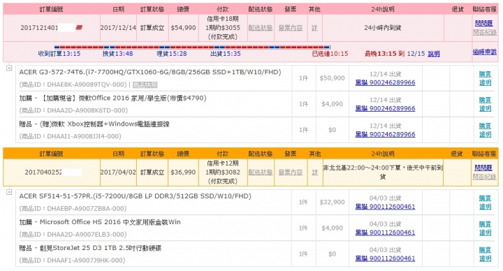Open 購買說明 for 創見StoreJet 25 D3
This screenshot has width=503, height=271.
[485, 254]
